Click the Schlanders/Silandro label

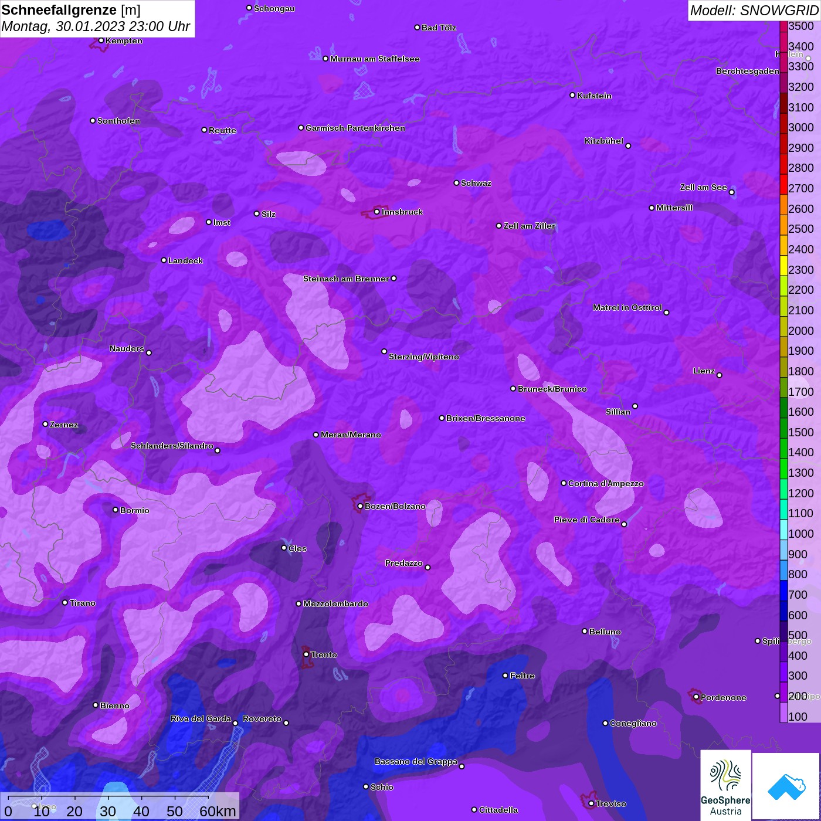[x=172, y=446]
